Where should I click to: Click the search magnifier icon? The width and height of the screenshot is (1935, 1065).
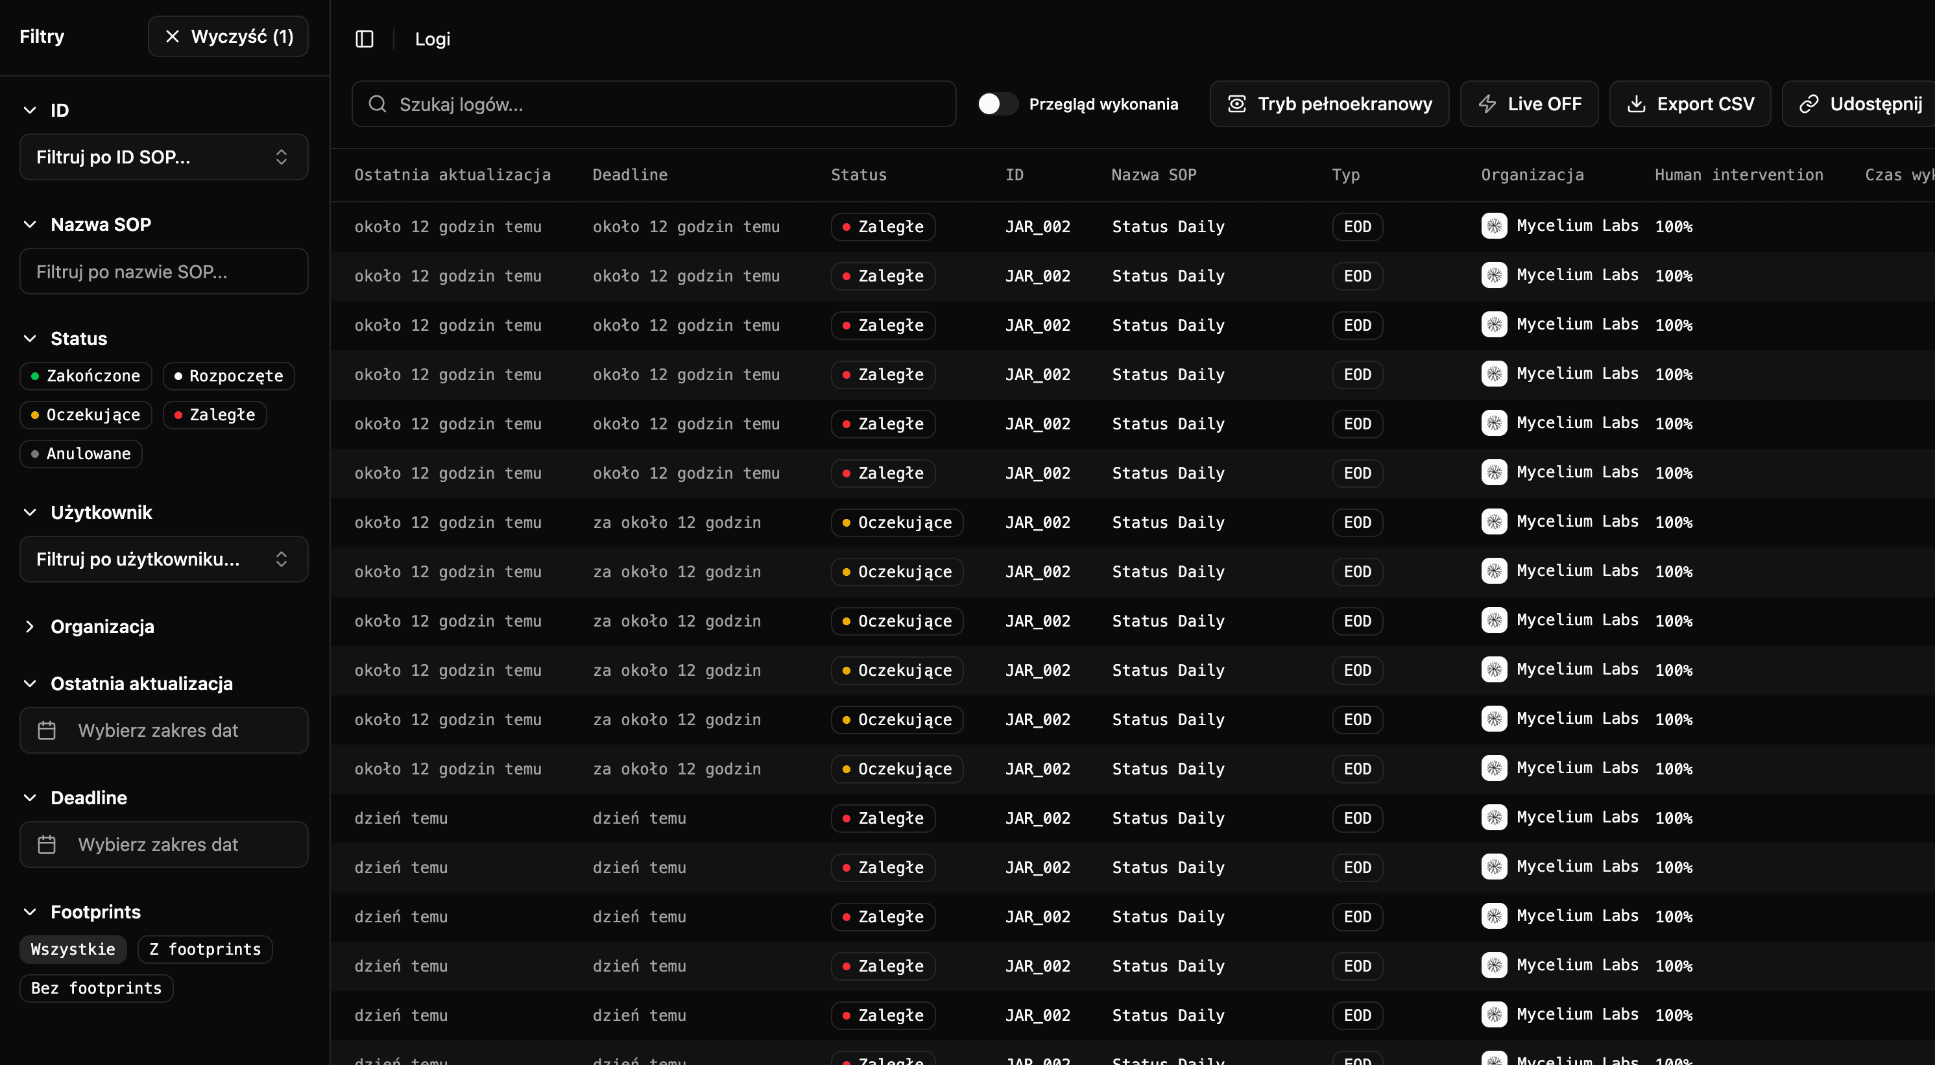tap(377, 104)
